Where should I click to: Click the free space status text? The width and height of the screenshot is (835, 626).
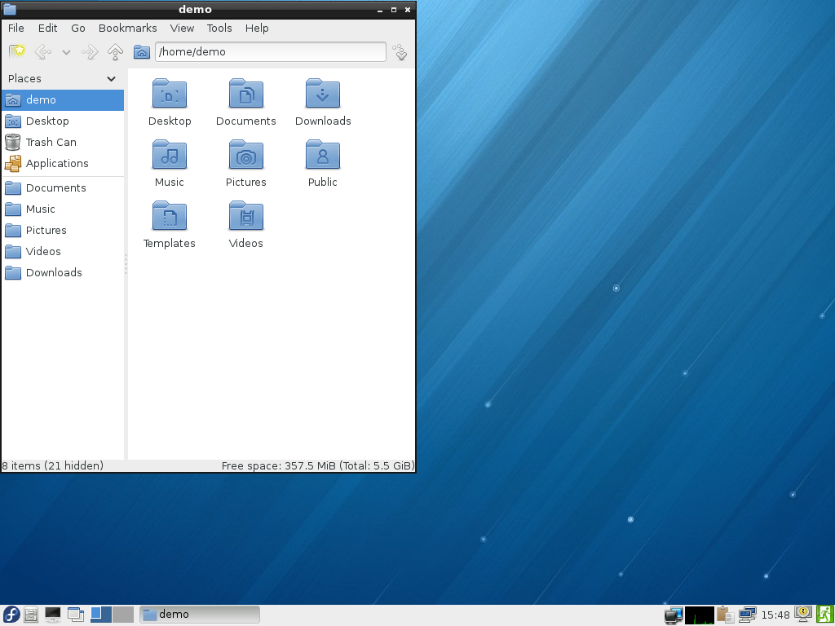318,465
